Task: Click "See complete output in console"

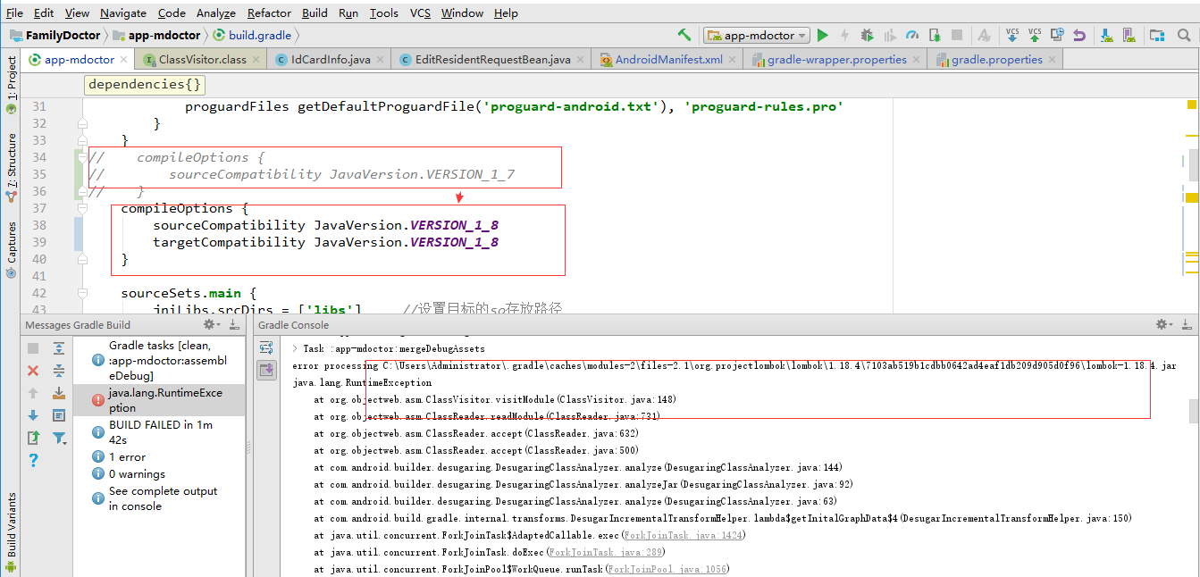Action: click(164, 497)
